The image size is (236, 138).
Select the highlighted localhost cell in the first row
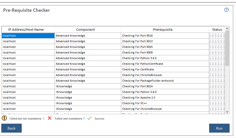(28, 36)
